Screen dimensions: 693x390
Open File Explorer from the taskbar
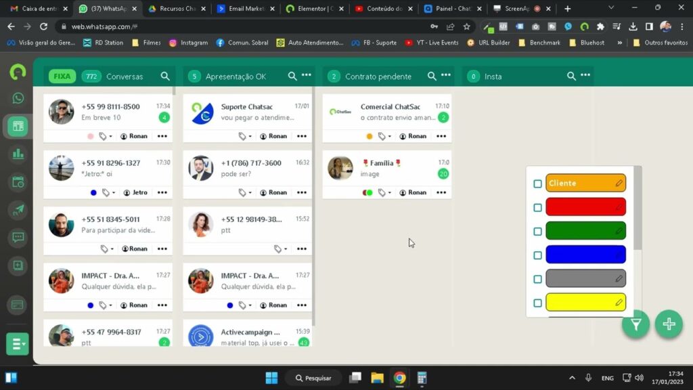coord(377,378)
